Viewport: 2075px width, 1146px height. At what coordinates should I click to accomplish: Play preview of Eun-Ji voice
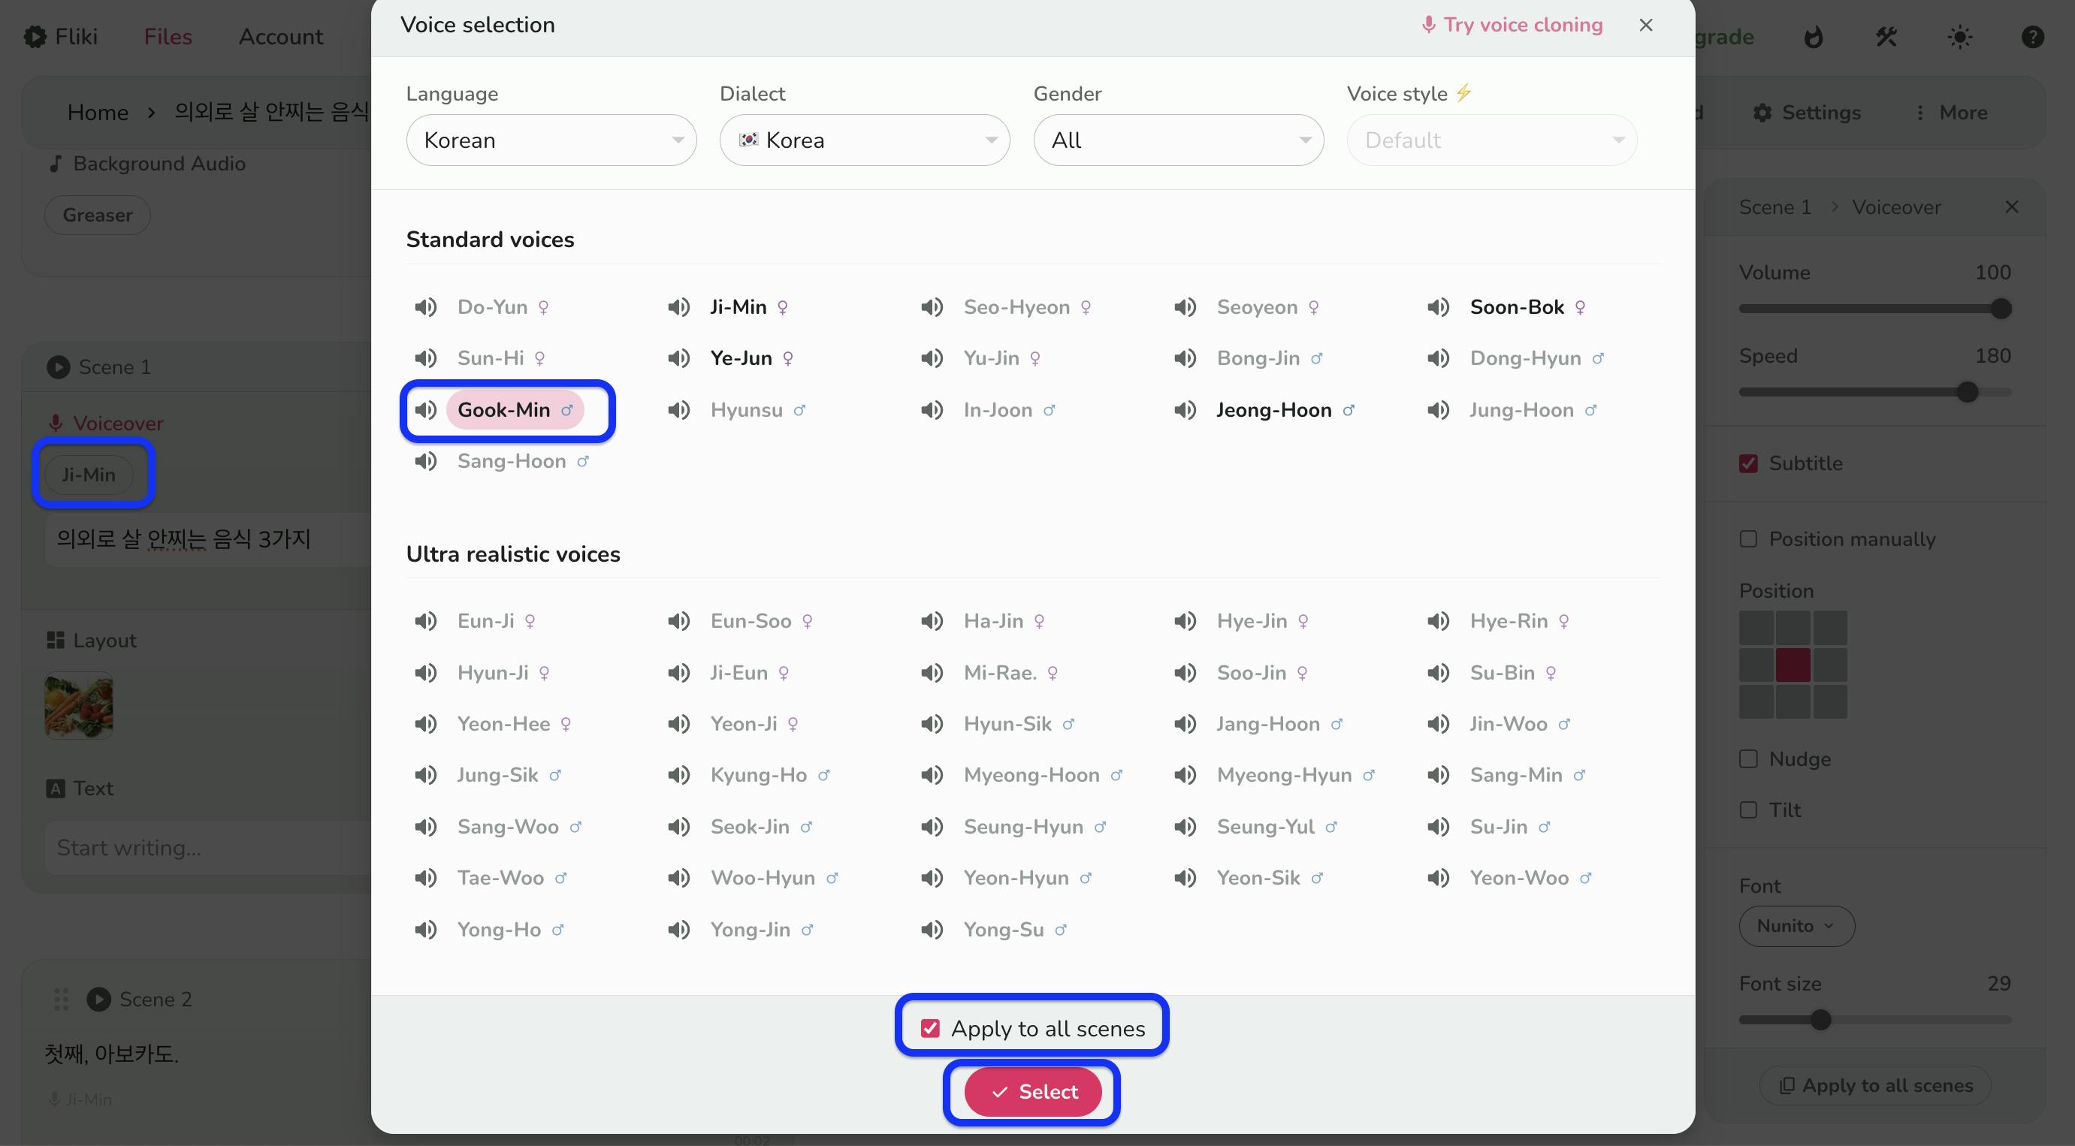425,621
